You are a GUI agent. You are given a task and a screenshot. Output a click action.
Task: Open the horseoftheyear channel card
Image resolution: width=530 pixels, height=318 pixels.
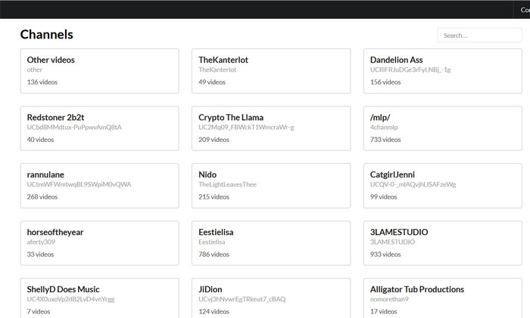point(100,243)
